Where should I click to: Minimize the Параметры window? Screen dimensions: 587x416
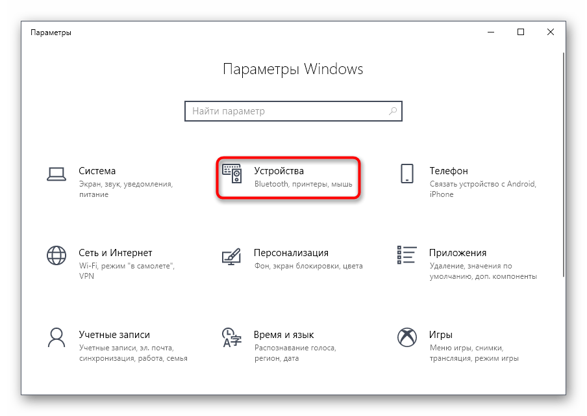(491, 32)
